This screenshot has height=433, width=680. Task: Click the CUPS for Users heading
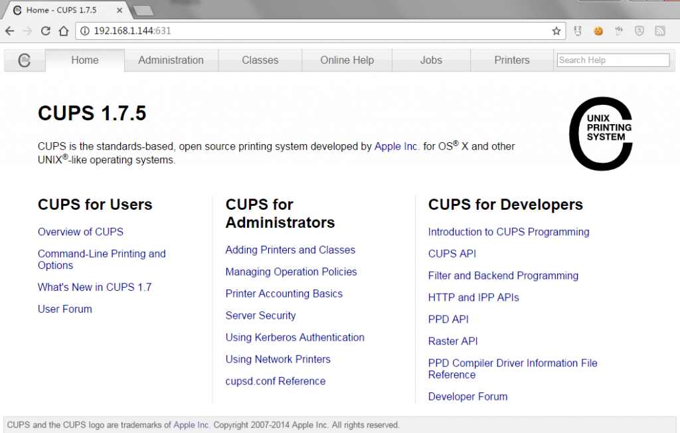click(95, 205)
